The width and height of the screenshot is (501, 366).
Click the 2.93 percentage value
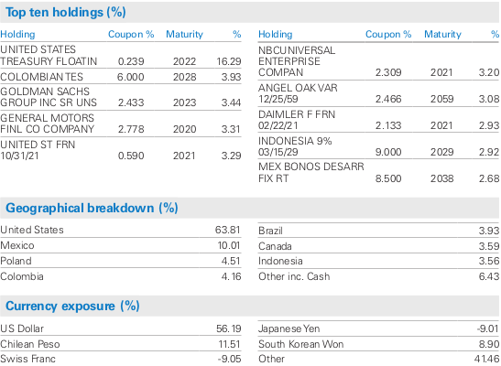[489, 125]
